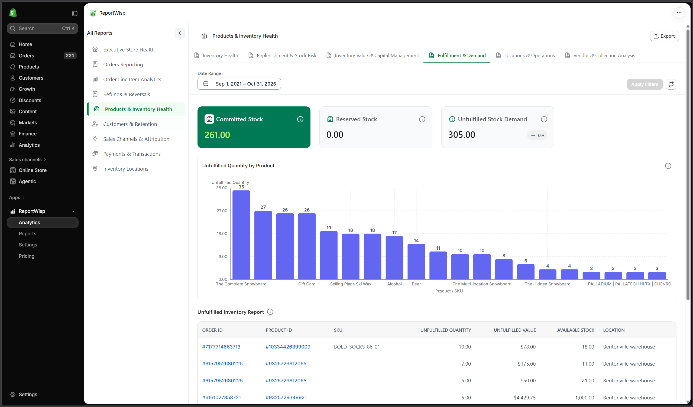Click info icon on Unfulfilled Quantity chart
This screenshot has width=693, height=407.
[x=668, y=166]
